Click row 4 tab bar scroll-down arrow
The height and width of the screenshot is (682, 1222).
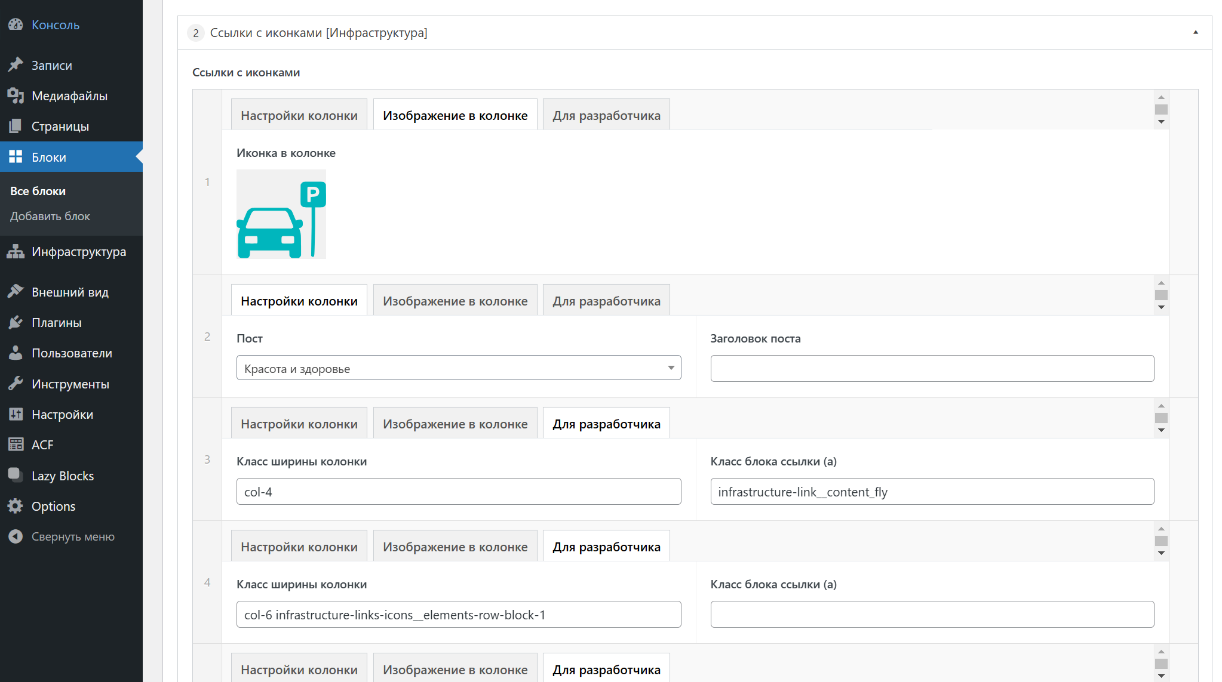(1161, 553)
